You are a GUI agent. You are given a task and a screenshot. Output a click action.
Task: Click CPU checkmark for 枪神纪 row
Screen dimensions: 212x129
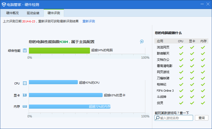pos(181,84)
